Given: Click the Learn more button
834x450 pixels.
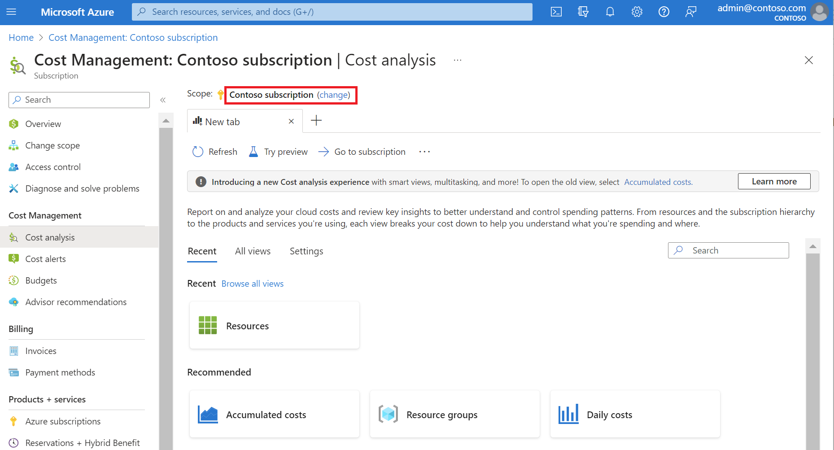Looking at the screenshot, I should click(774, 182).
